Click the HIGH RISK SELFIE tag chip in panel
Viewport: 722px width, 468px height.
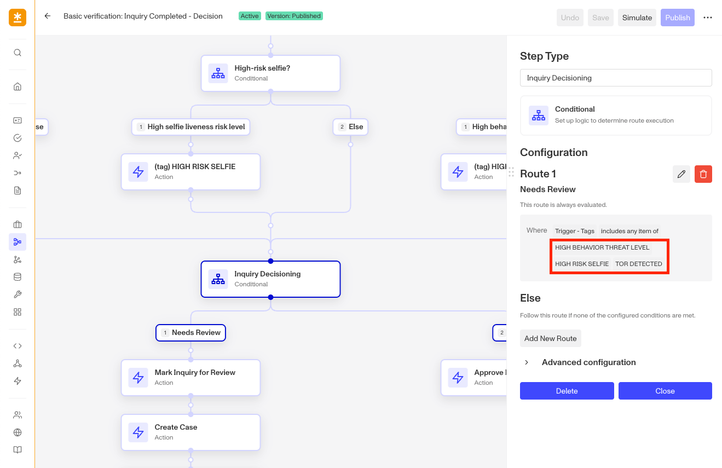coord(582,264)
